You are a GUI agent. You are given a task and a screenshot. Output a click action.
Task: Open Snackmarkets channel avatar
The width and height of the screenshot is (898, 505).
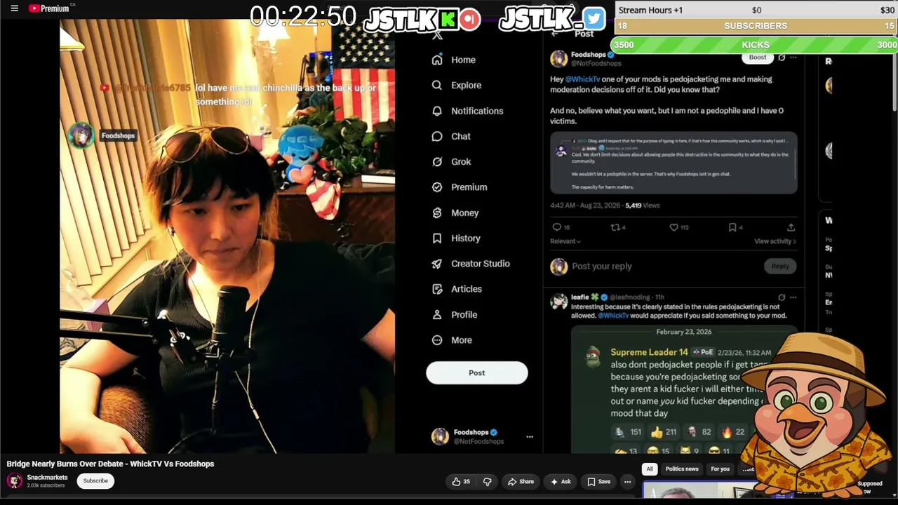point(14,480)
